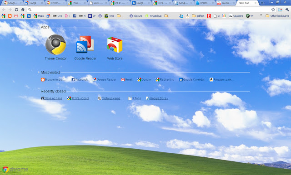This screenshot has height=175, width=291.
Task: Open the Facebook bookmark icon
Action: [x=75, y=16]
